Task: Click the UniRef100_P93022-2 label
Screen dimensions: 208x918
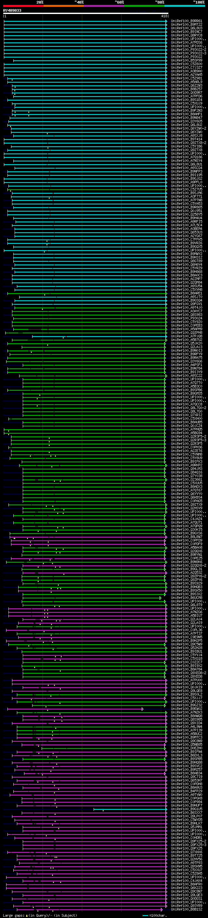Action: (x=188, y=49)
